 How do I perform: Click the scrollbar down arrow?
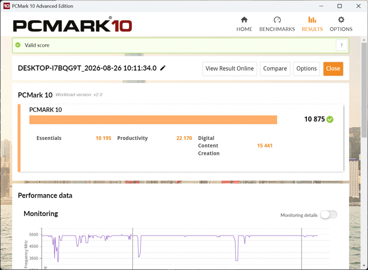coord(364,266)
